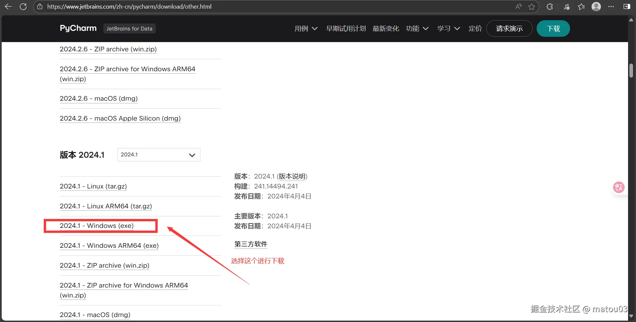Viewport: 636px width, 322px height.
Task: Open 早期试用计划 page
Action: click(x=346, y=28)
